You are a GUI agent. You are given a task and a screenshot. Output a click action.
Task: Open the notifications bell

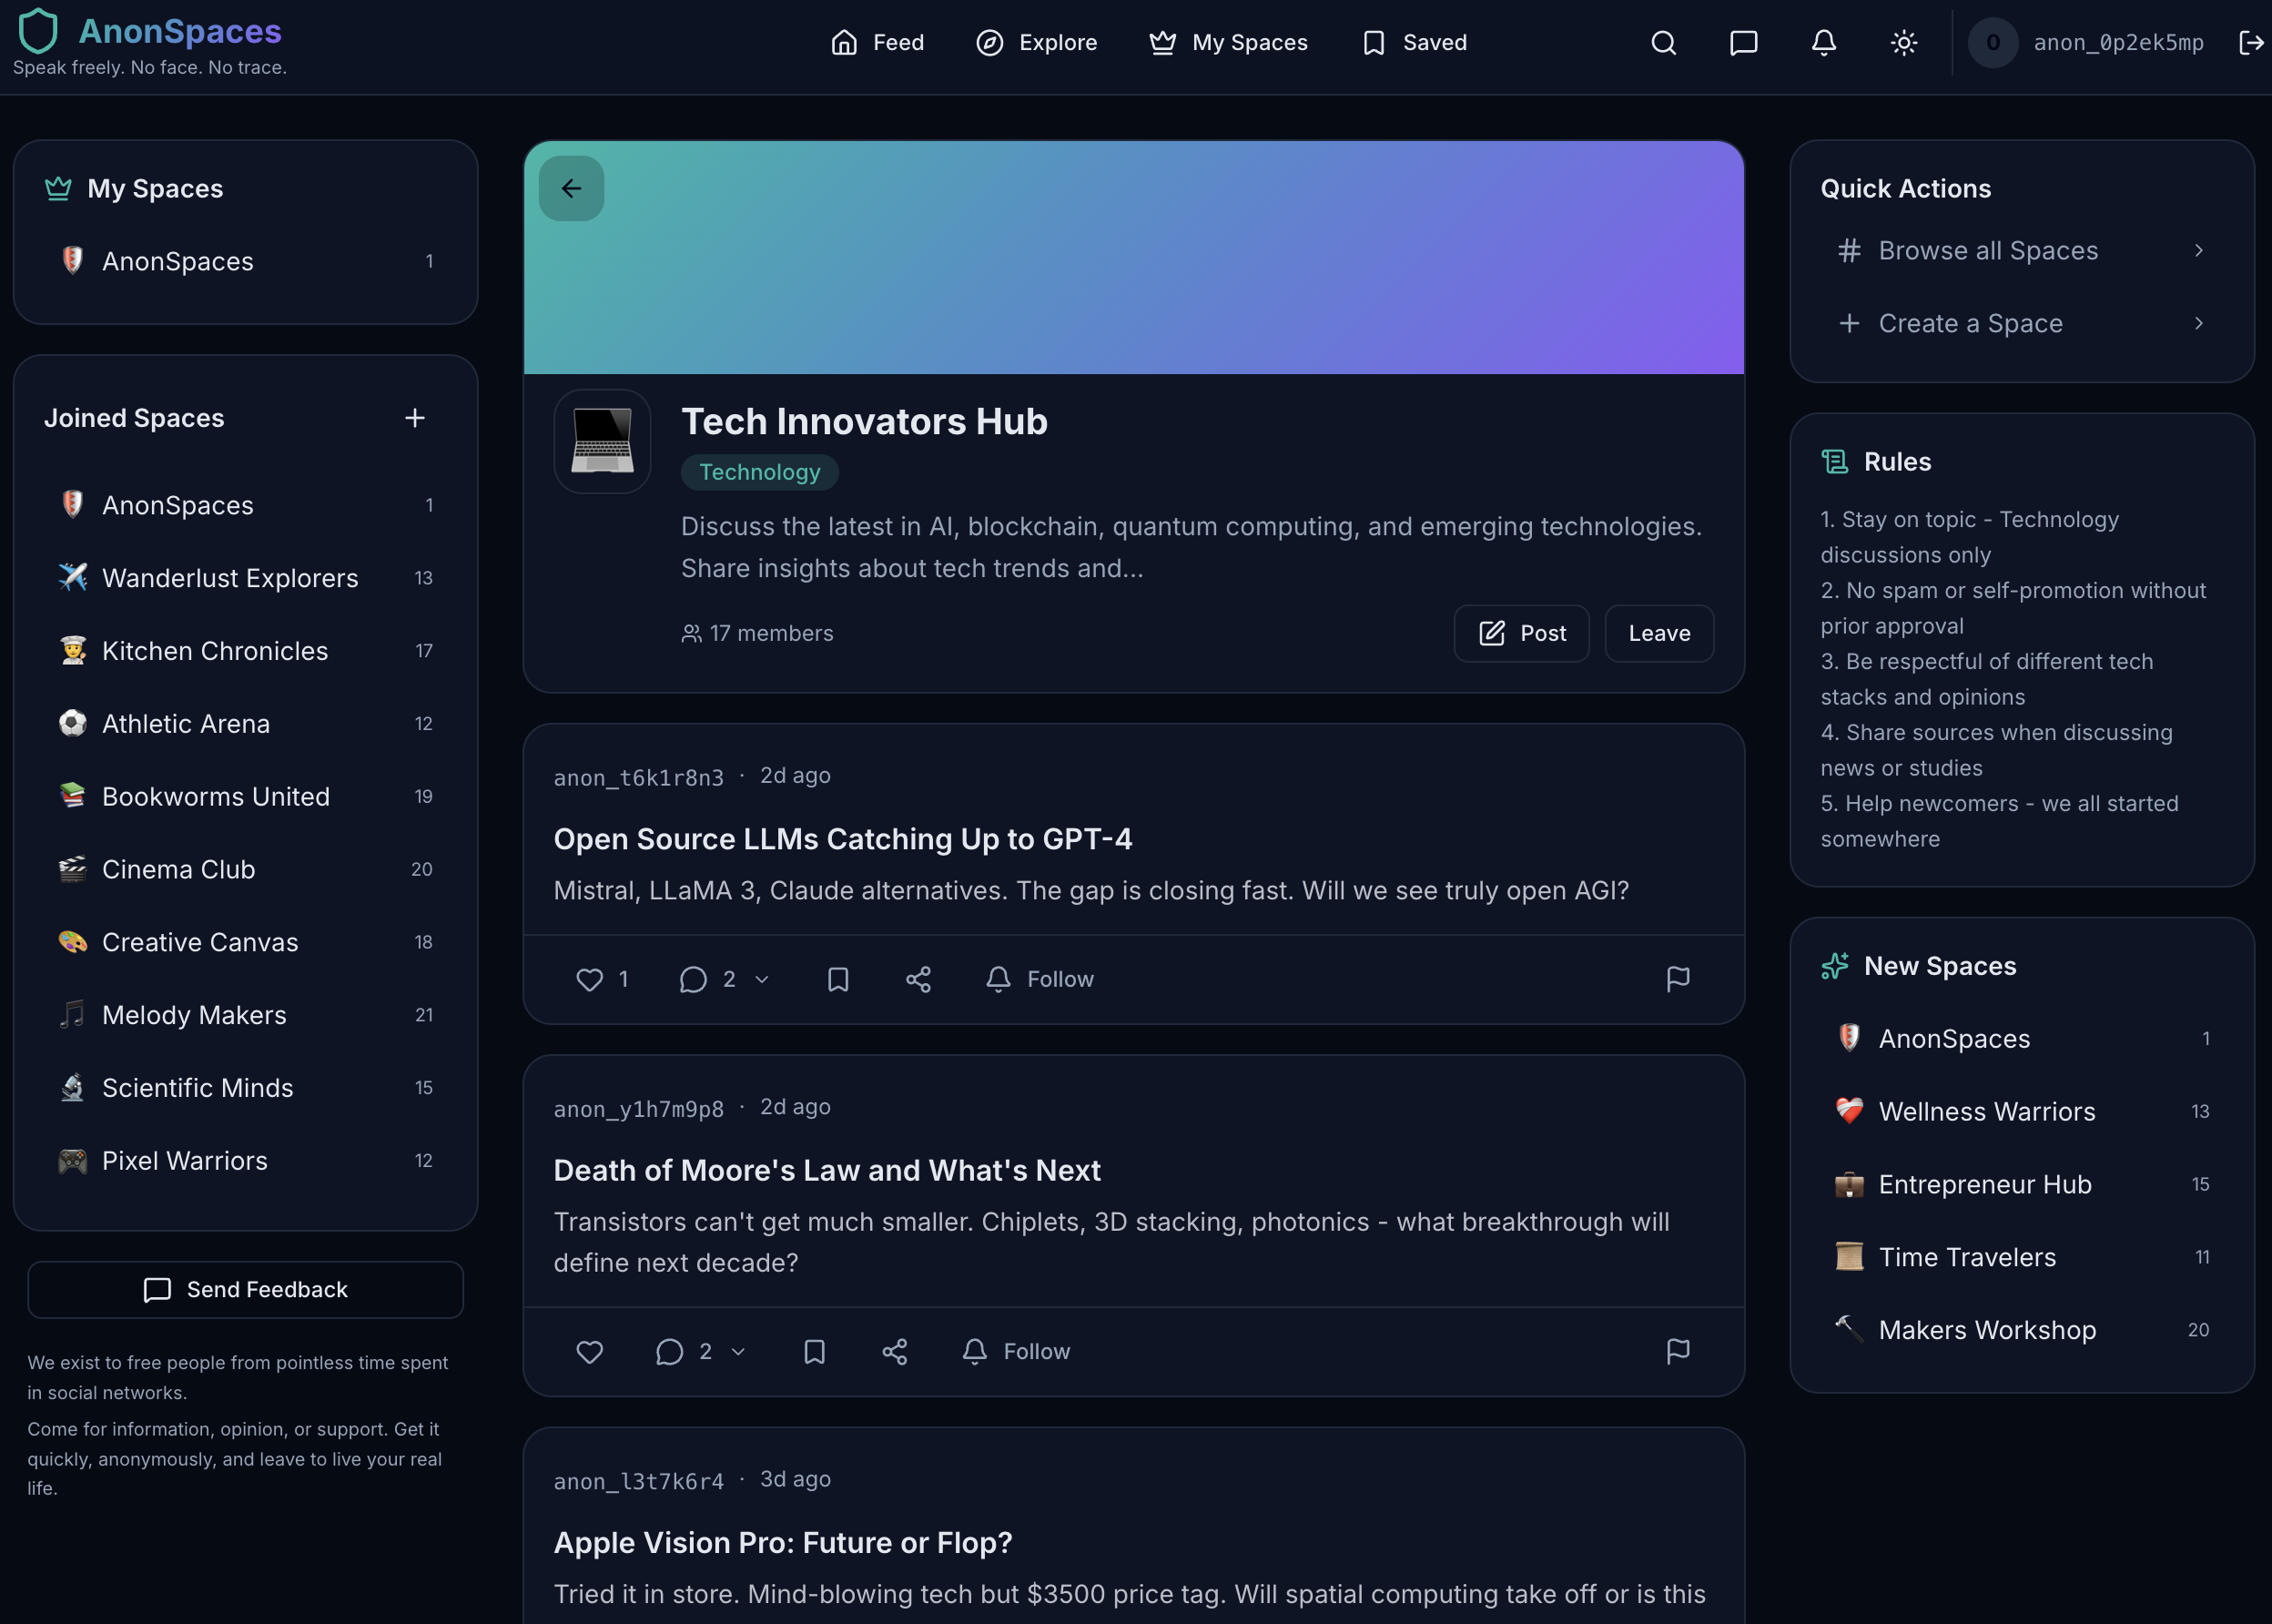1823,42
